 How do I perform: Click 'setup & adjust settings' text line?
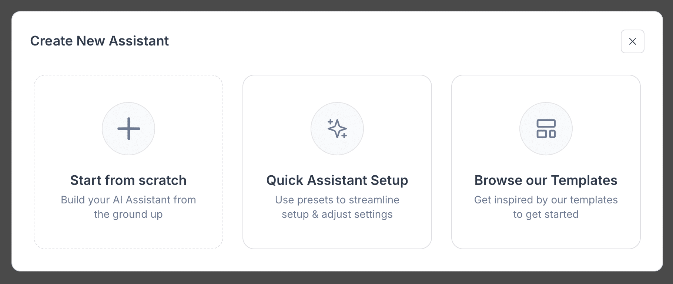pyautogui.click(x=337, y=214)
